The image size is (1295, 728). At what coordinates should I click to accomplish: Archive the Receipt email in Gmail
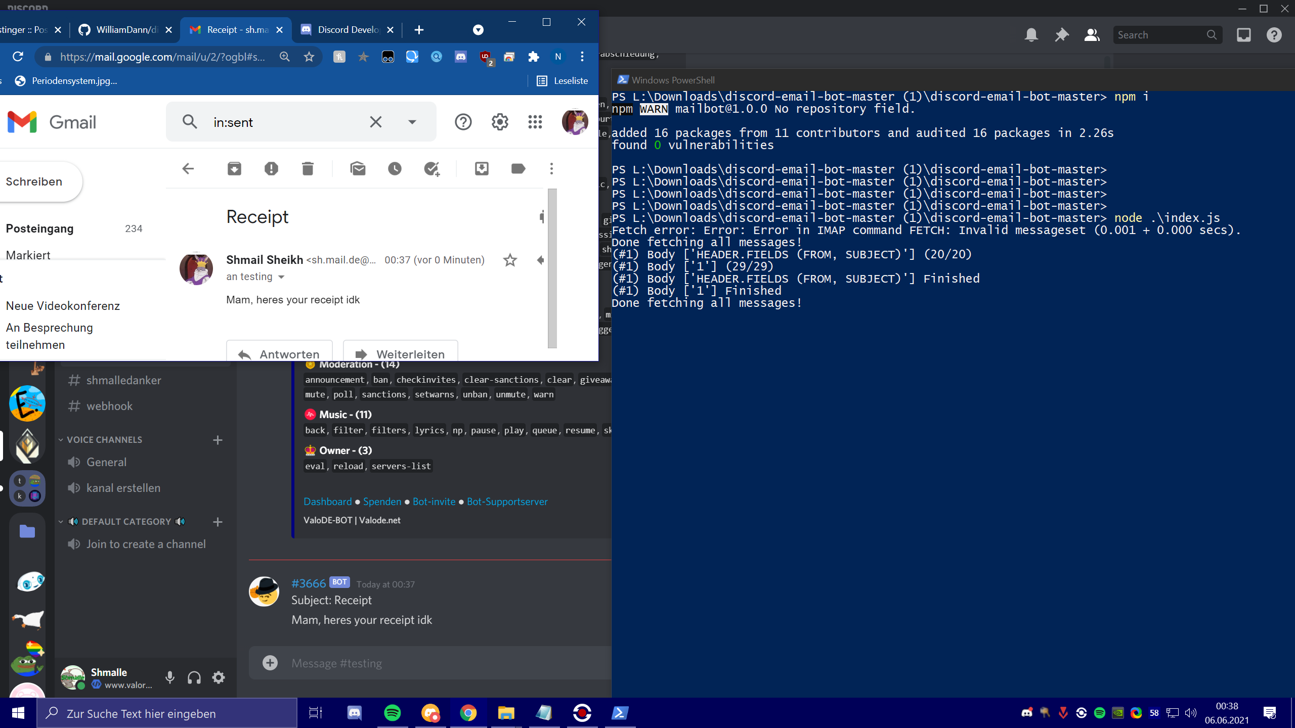click(234, 168)
